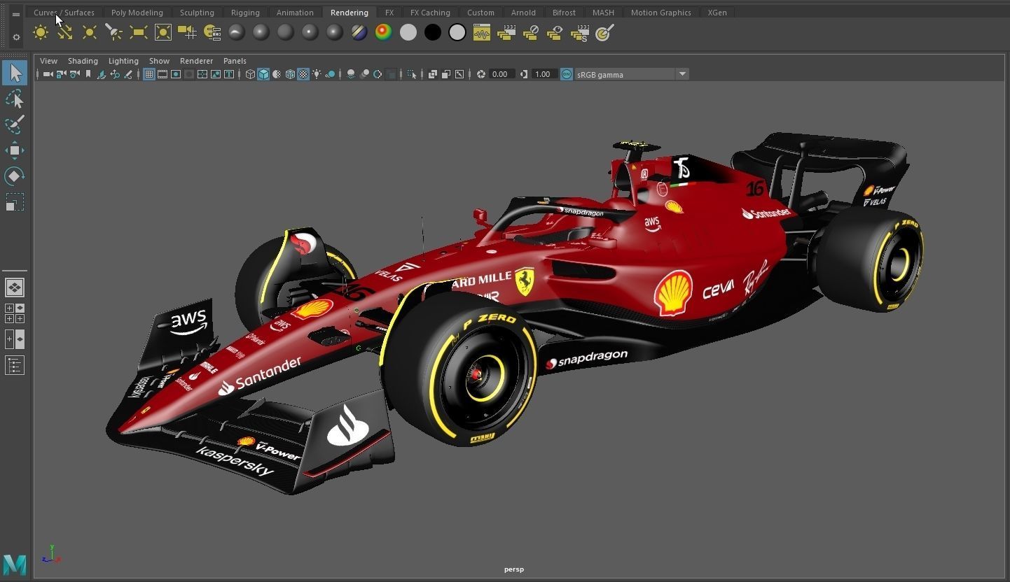Screen dimensions: 1010x582
Task: Open the Renderer panel menu
Action: pos(196,61)
